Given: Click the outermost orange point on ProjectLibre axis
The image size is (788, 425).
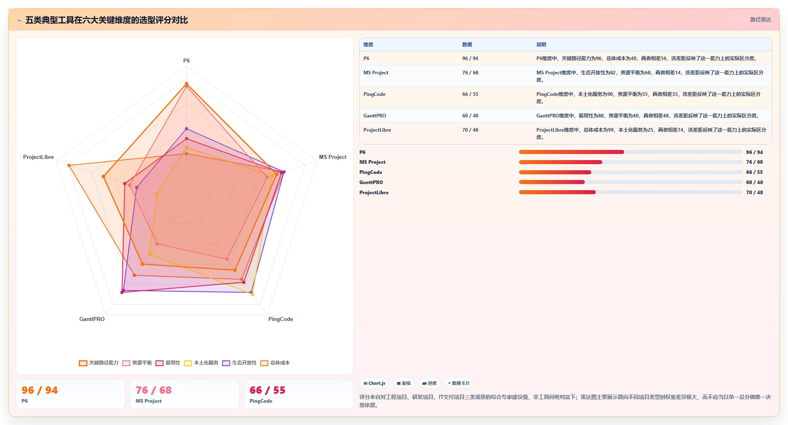Looking at the screenshot, I should click(69, 165).
